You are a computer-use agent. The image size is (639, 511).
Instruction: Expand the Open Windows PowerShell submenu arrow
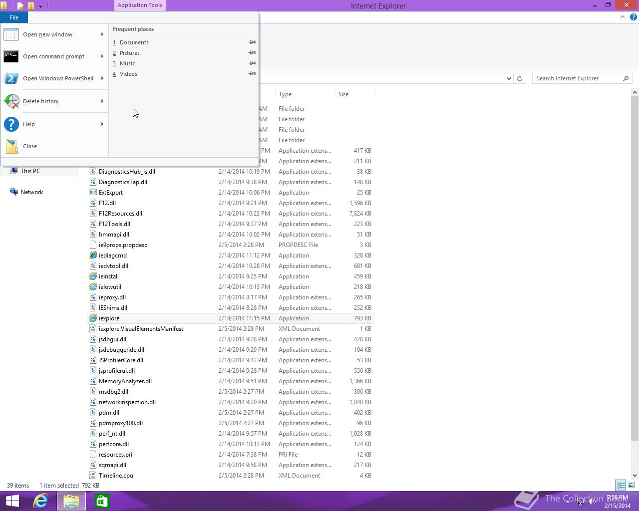(102, 78)
